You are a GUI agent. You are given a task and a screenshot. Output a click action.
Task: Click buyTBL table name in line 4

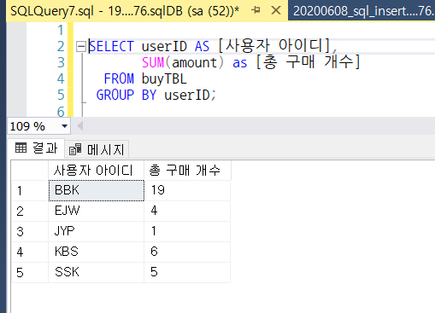164,78
